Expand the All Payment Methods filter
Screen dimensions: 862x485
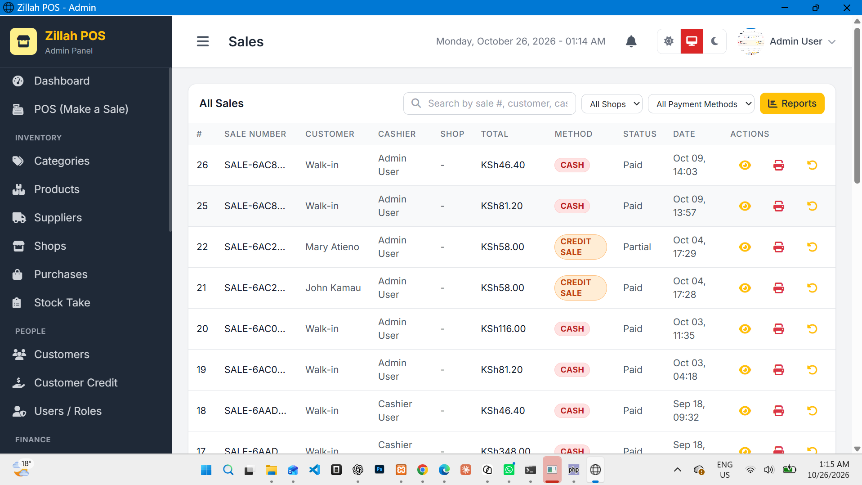point(701,104)
